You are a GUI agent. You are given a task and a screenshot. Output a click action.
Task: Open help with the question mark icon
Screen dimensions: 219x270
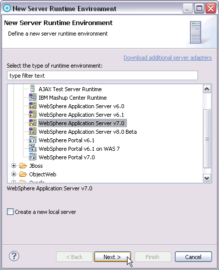tap(14, 256)
